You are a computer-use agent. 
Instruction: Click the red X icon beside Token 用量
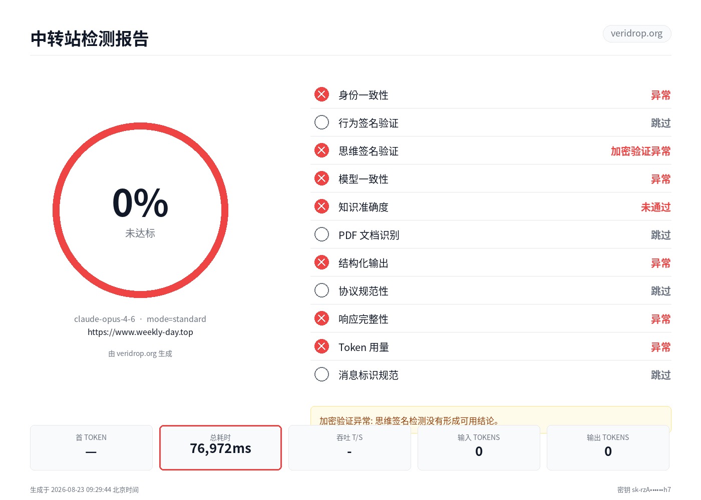321,346
